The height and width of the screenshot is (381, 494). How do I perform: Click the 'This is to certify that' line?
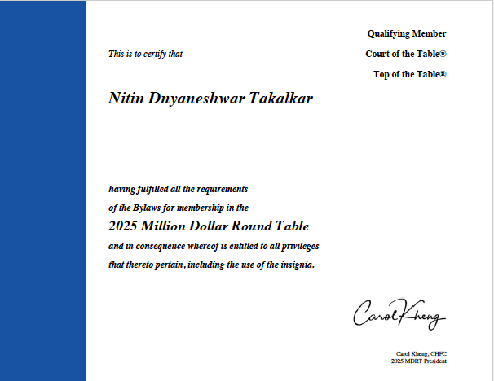(x=145, y=55)
